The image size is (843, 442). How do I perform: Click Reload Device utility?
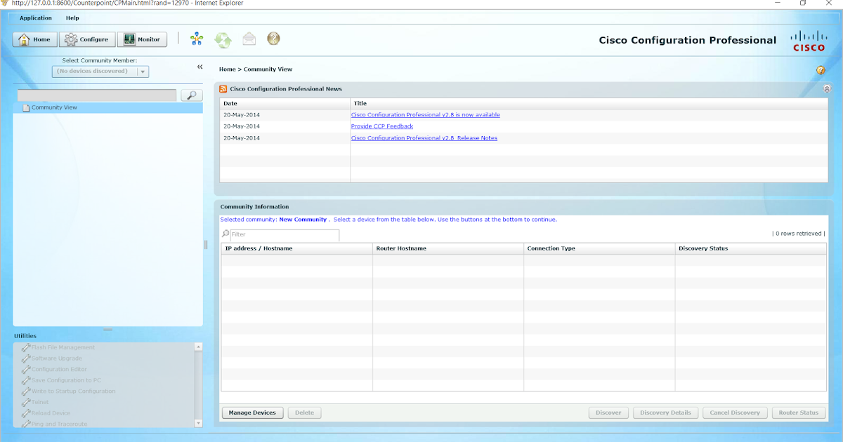point(51,413)
